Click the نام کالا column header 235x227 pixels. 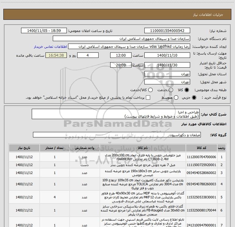[x=142, y=148]
